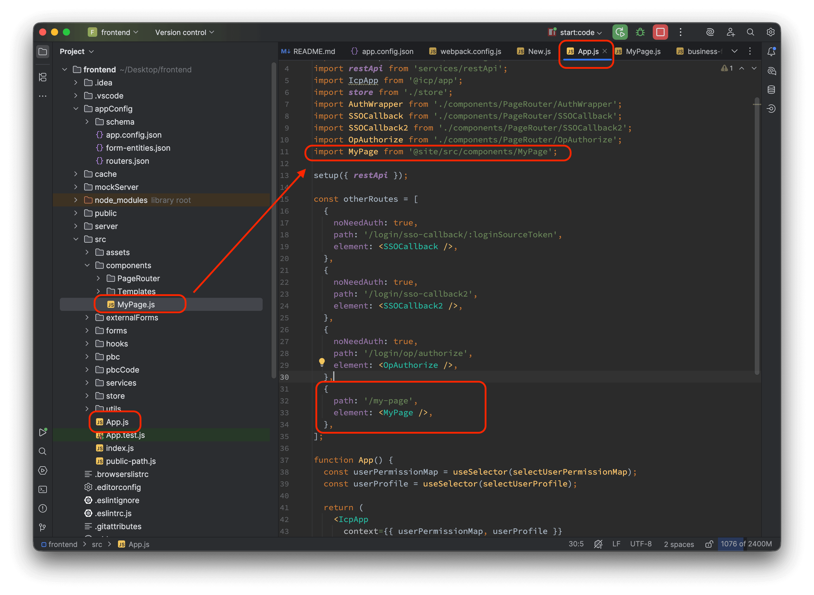Show hidden editor tabs chevron
814x595 pixels.
point(735,51)
